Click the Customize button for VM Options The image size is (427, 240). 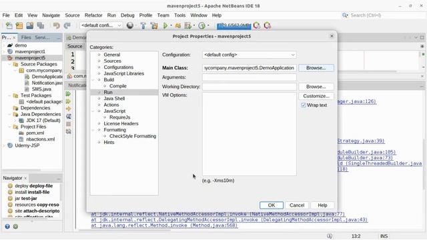pyautogui.click(x=316, y=96)
